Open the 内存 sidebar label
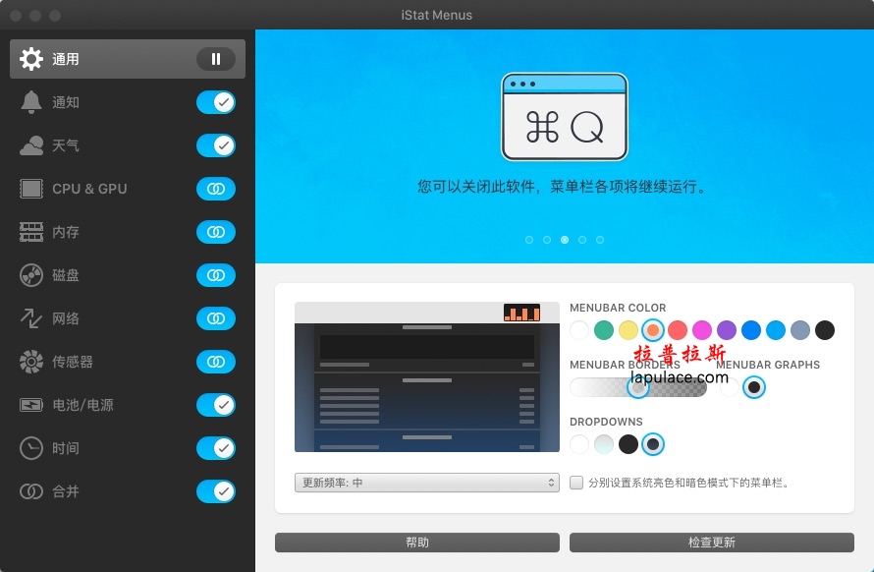 point(66,232)
